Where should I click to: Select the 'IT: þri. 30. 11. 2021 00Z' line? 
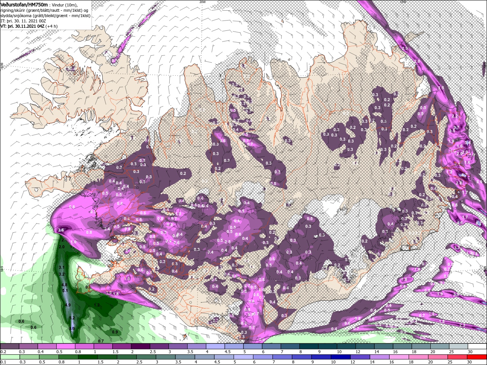point(24,21)
